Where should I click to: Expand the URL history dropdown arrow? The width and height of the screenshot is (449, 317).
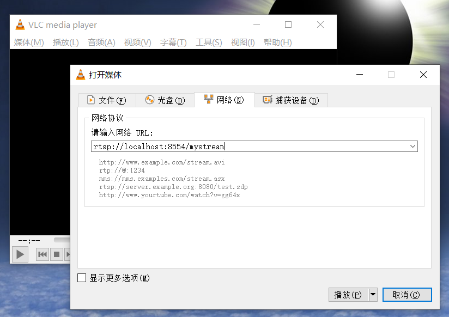(412, 147)
